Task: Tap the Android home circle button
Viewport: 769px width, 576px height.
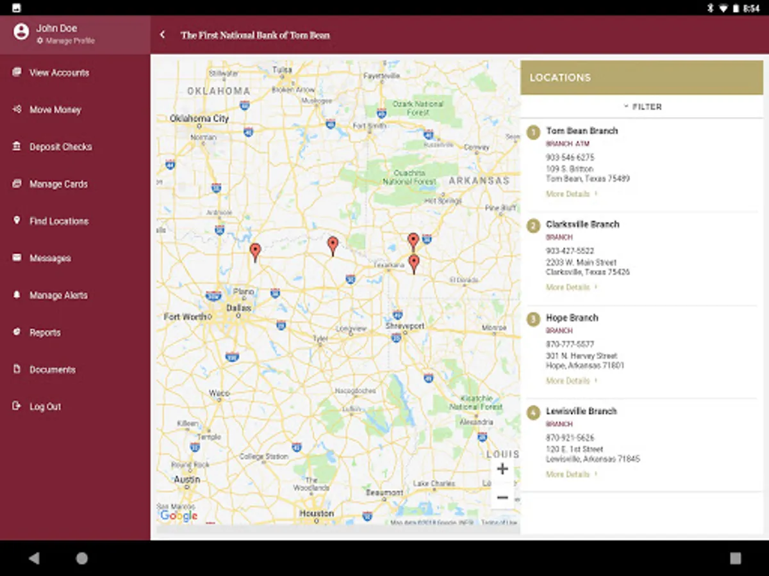Action: (82, 558)
